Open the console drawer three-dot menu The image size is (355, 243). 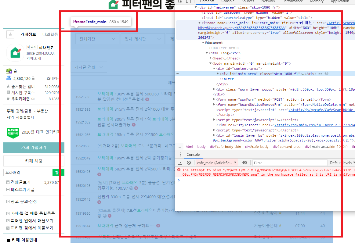(180, 155)
